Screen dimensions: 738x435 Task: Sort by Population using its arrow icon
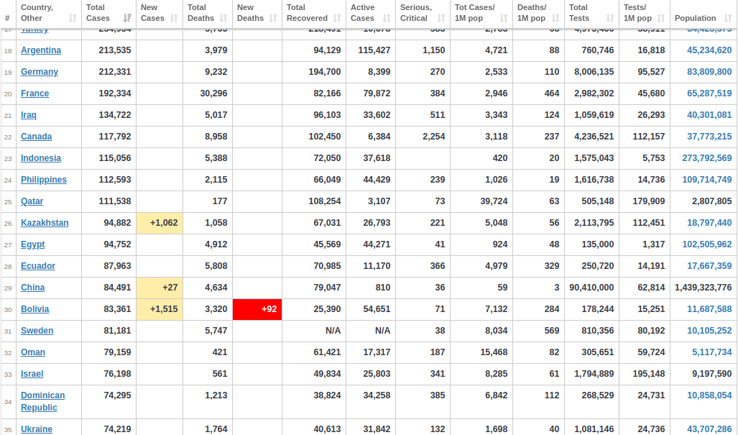[728, 19]
